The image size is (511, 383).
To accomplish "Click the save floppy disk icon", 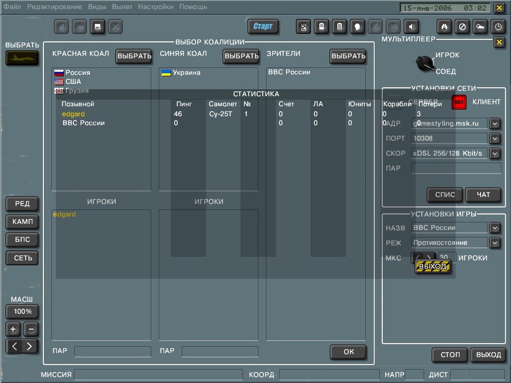I will pos(97,27).
